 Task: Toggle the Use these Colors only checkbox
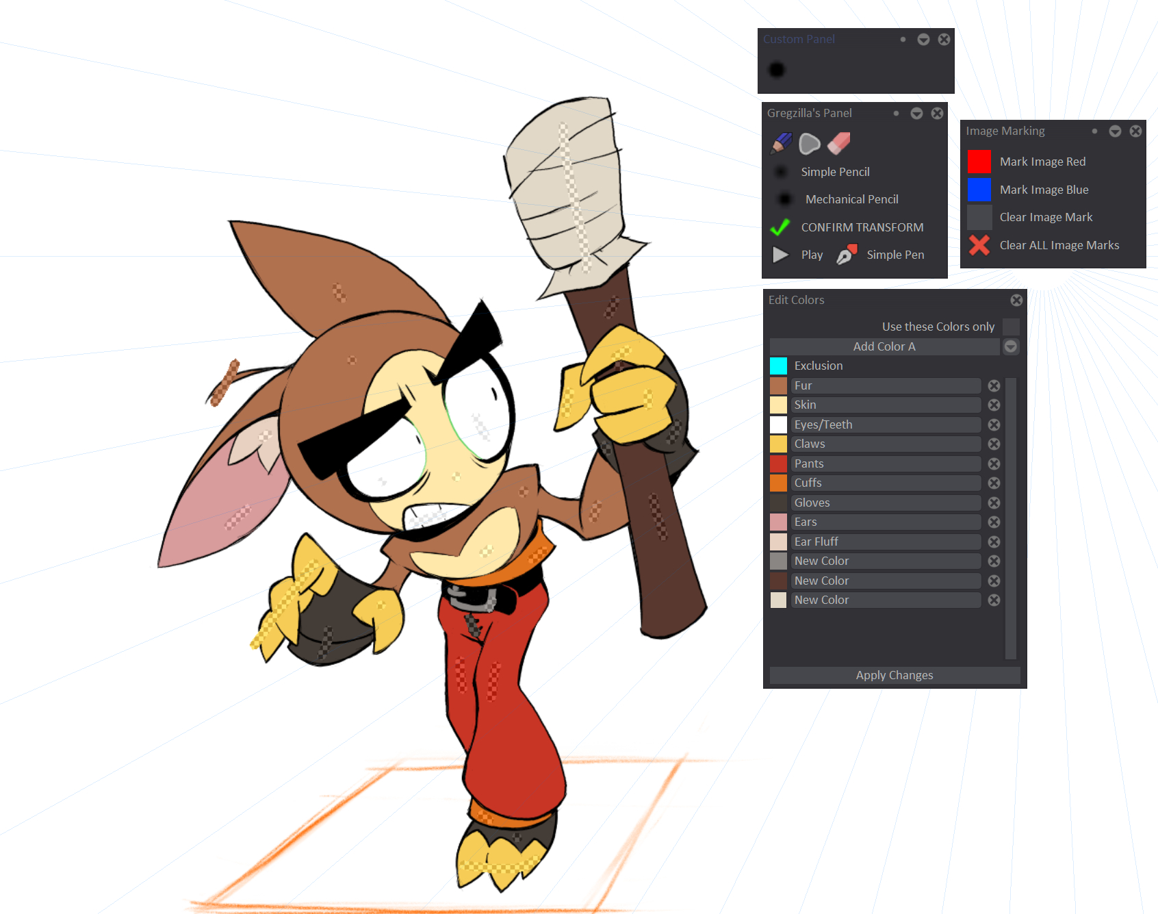[1011, 327]
